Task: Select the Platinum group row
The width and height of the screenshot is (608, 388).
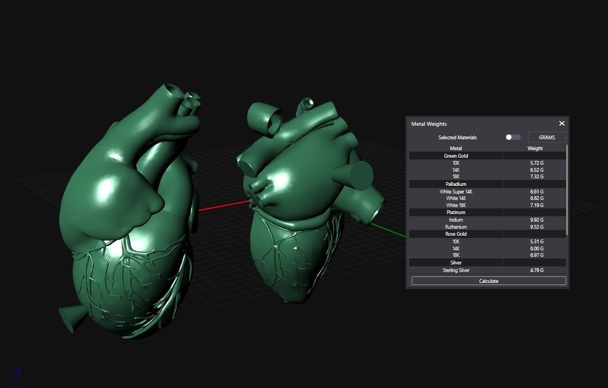Action: [488, 212]
